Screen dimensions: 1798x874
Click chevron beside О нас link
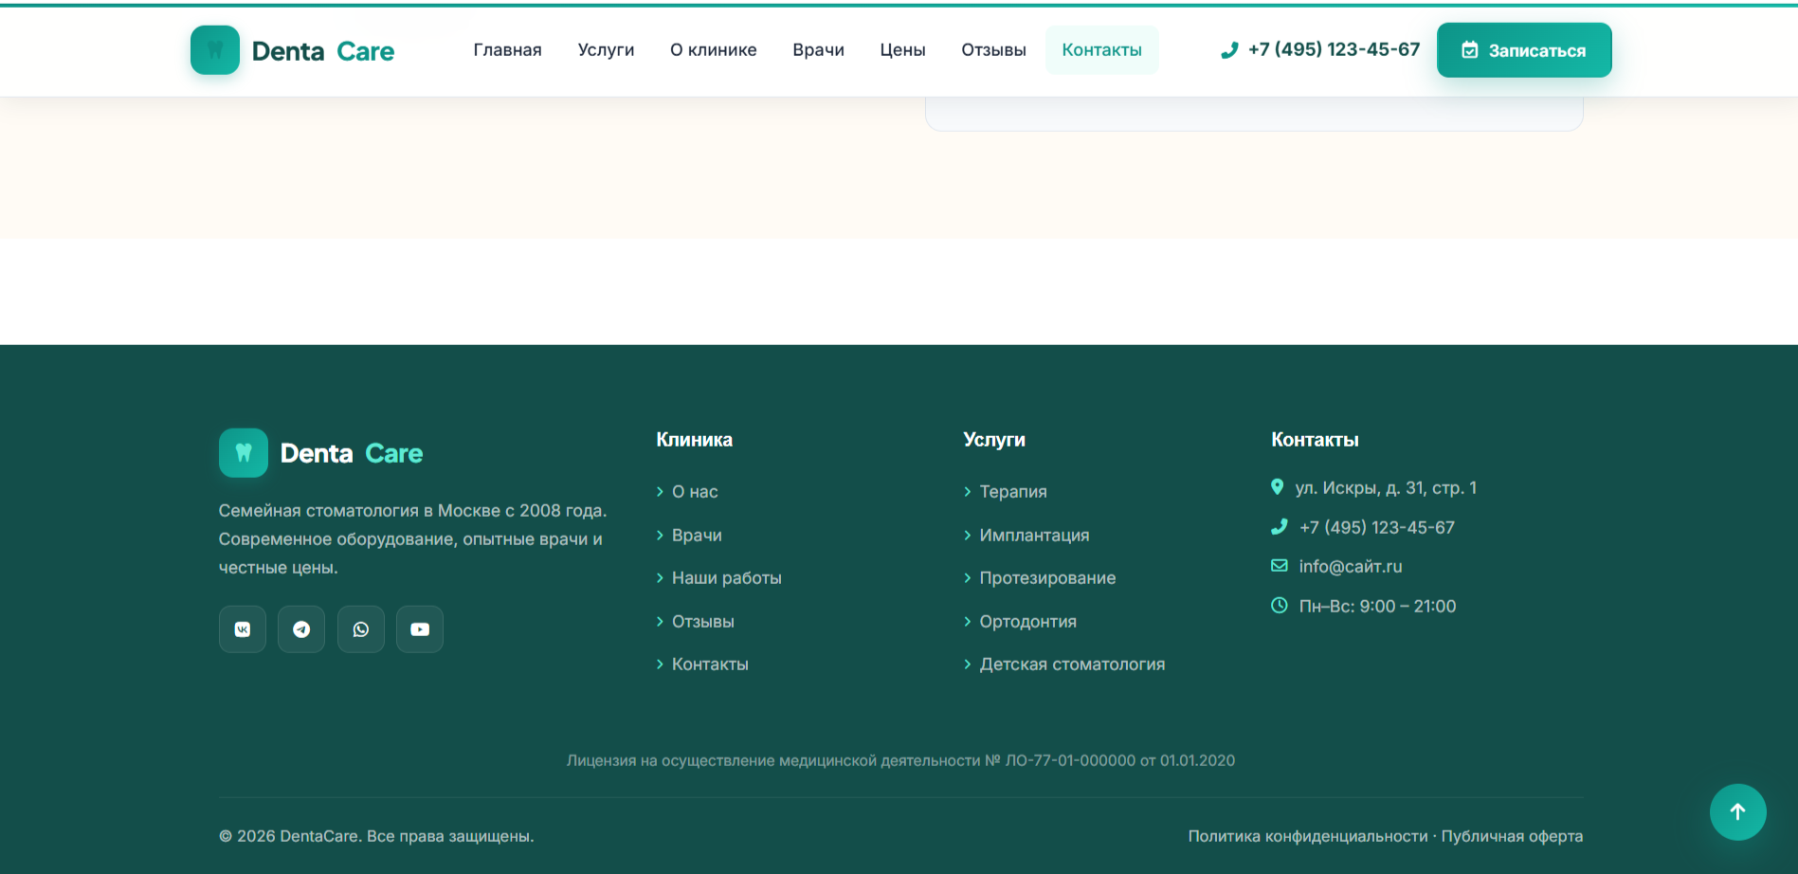[x=660, y=492]
